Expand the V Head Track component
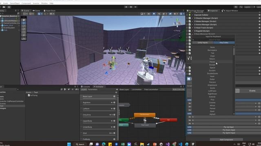Image resolution: width=261 pixels, height=146 pixels. tap(187, 28)
